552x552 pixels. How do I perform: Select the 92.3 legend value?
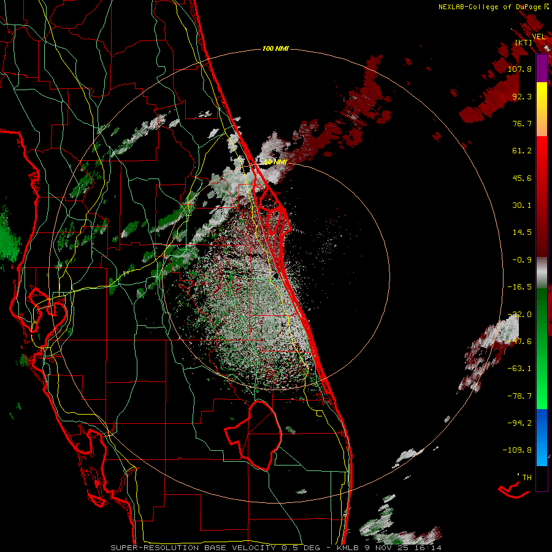tap(522, 96)
